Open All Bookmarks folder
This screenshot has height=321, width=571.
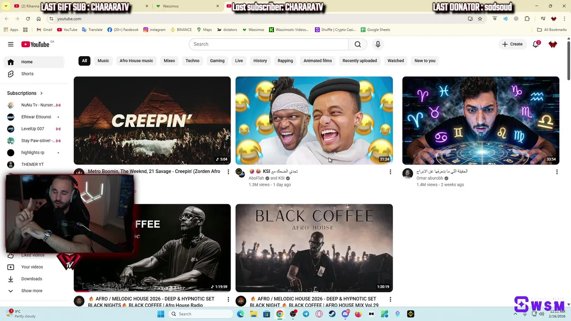point(552,30)
